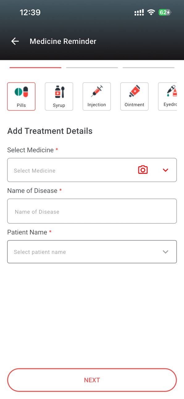Jump to the first progress step bar
Viewport: 184px width, 399px height.
(x=36, y=67)
